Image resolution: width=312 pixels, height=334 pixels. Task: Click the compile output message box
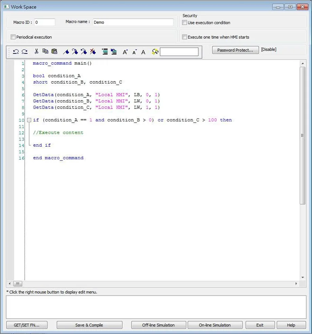(x=156, y=307)
